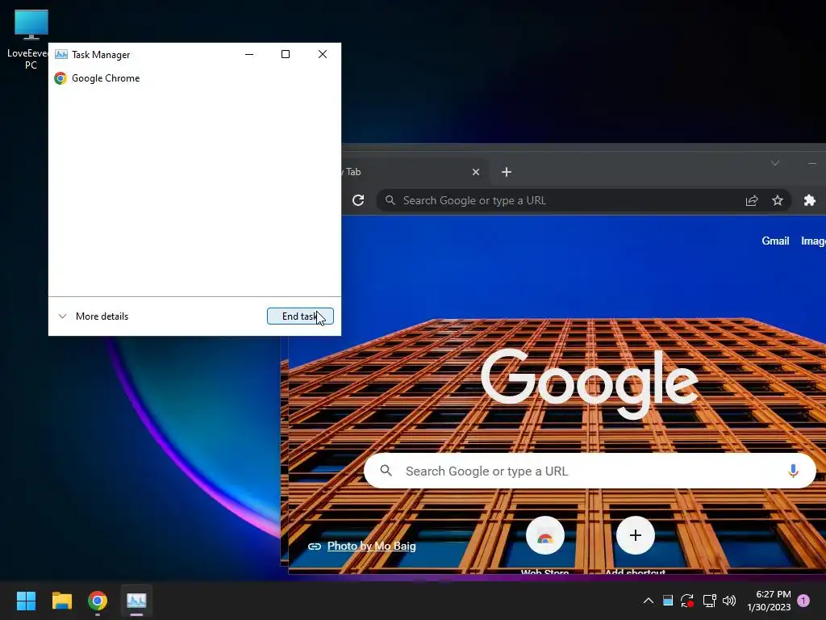The image size is (826, 620).
Task: End the selected task in Task Manager
Action: coord(300,316)
